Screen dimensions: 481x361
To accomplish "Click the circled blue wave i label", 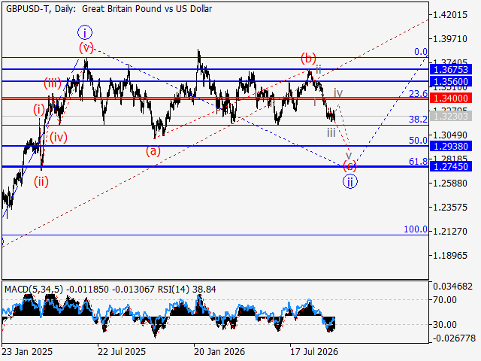I will (85, 32).
